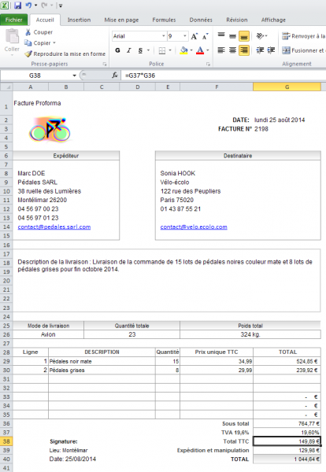Expand the Name Box dropdown next to G38
The image size is (326, 472).
coord(74,76)
